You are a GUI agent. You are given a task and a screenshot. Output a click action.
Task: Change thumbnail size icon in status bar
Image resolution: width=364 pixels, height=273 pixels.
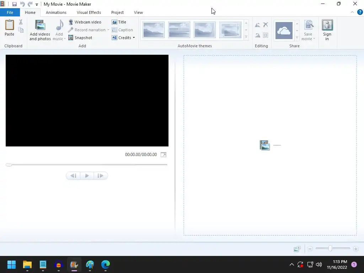(x=297, y=249)
